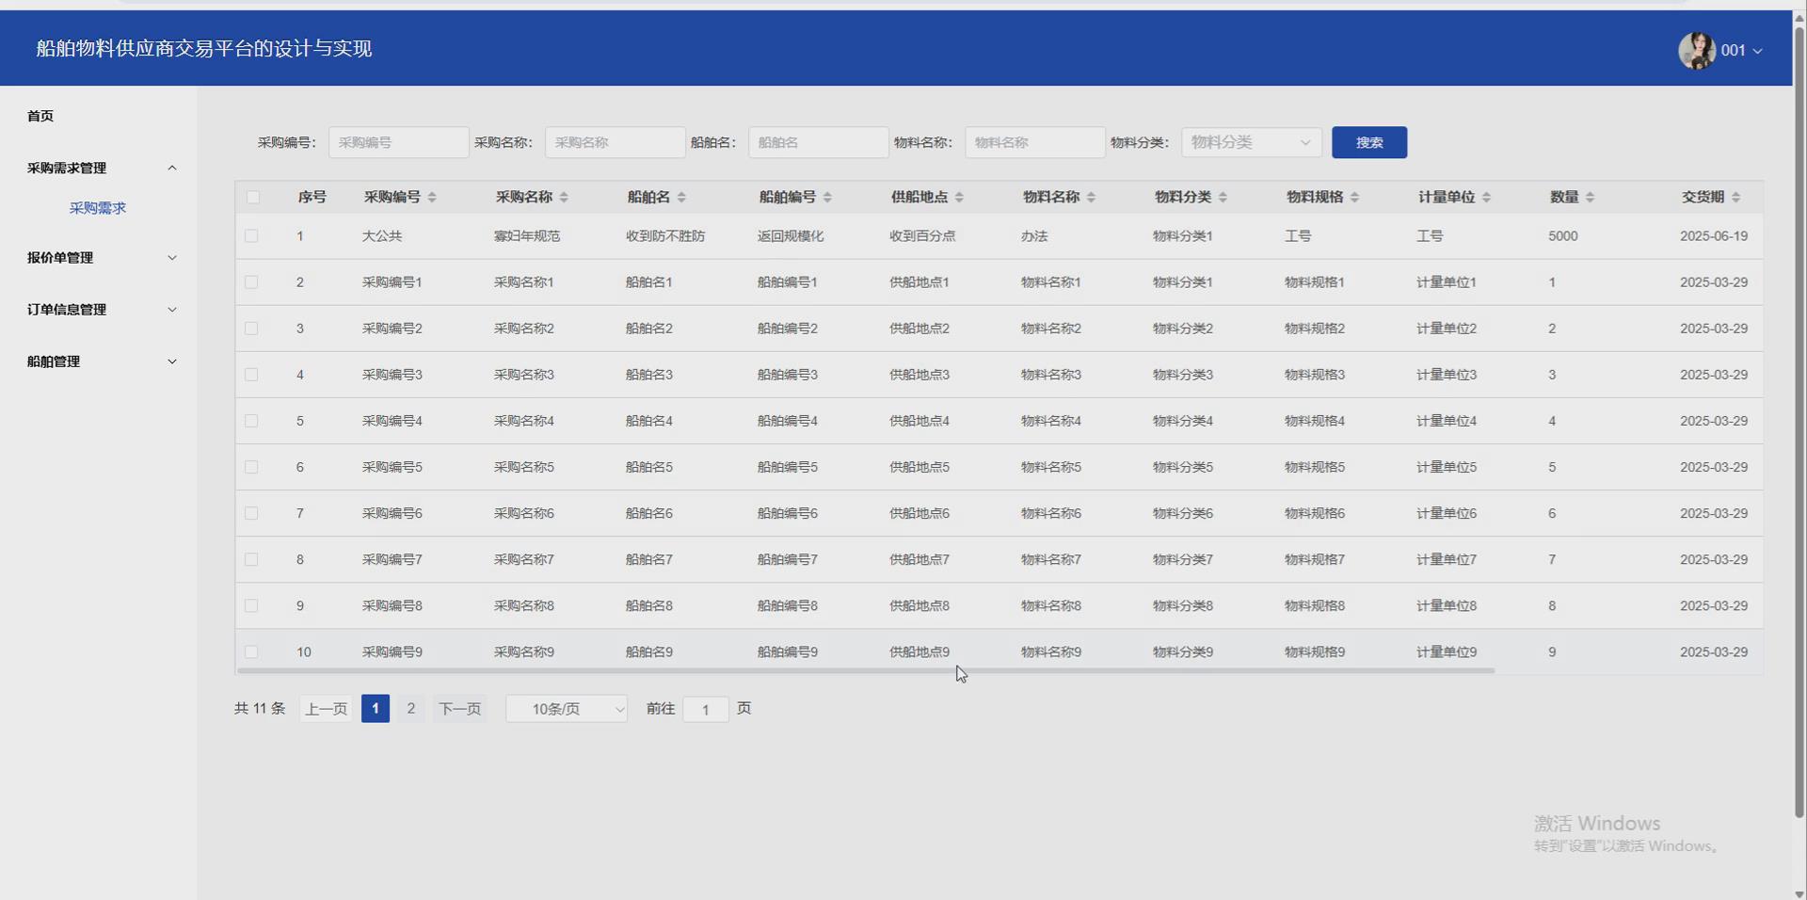Image resolution: width=1807 pixels, height=900 pixels.
Task: Click the cell 收到百分点
Action: click(922, 236)
